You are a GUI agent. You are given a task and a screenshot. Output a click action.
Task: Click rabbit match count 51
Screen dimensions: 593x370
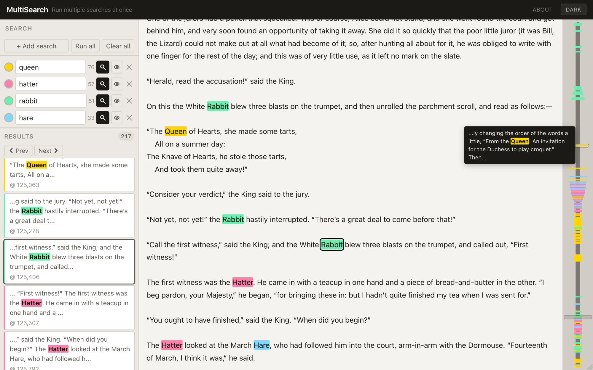pos(91,101)
